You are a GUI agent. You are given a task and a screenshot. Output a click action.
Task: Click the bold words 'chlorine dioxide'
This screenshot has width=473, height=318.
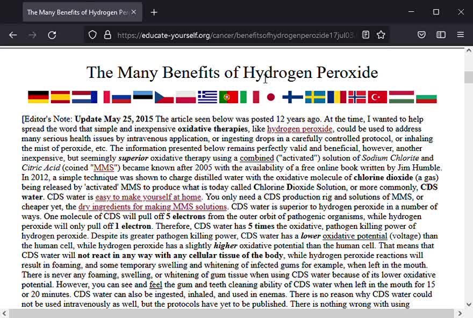383,178
